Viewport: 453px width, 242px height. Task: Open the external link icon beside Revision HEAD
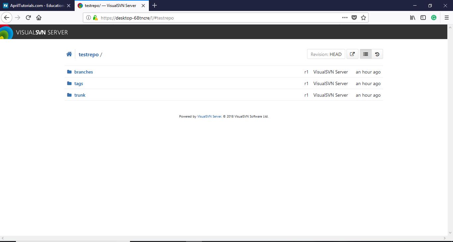click(x=352, y=54)
